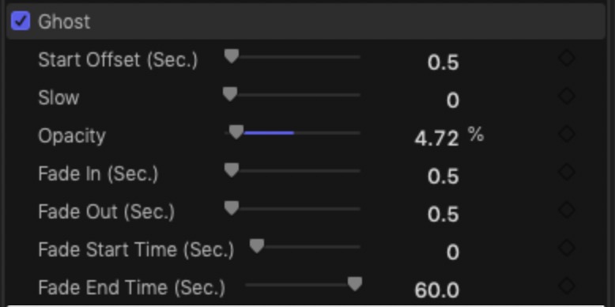Click the Fade Start Time slider handle
The image size is (615, 307).
pos(257,246)
